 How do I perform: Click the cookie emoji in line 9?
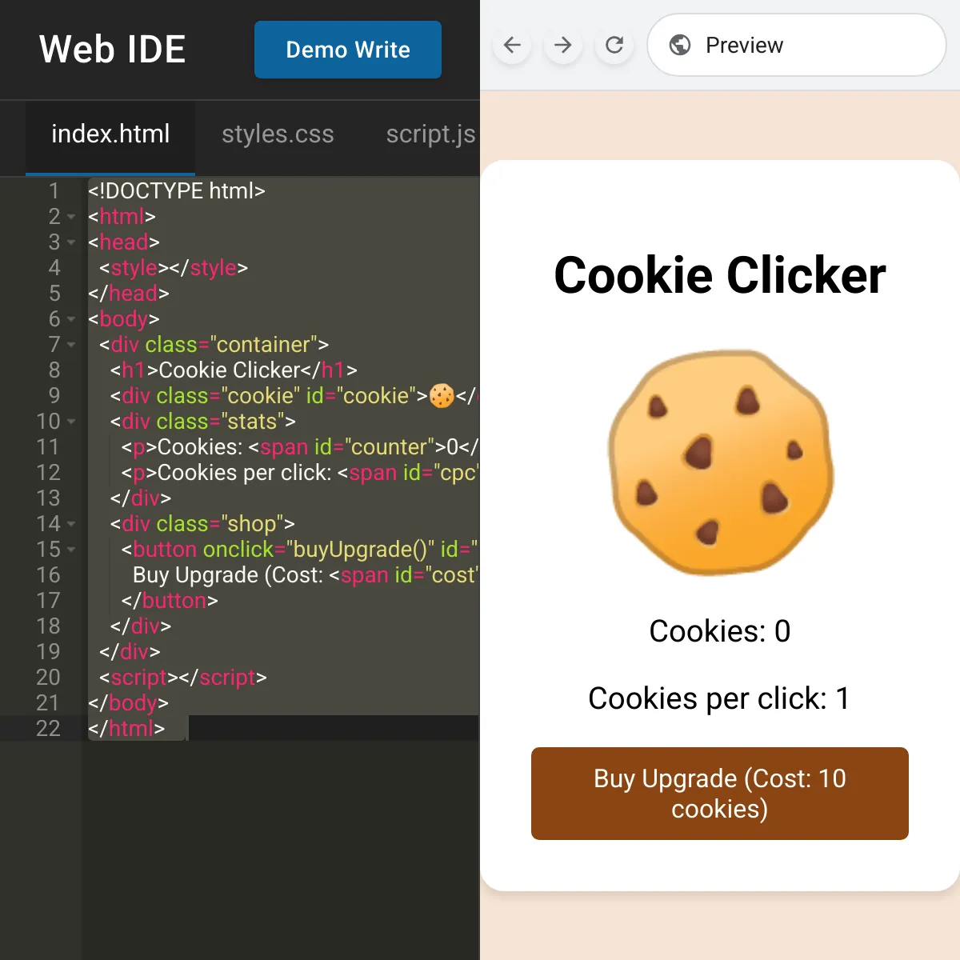tap(442, 395)
